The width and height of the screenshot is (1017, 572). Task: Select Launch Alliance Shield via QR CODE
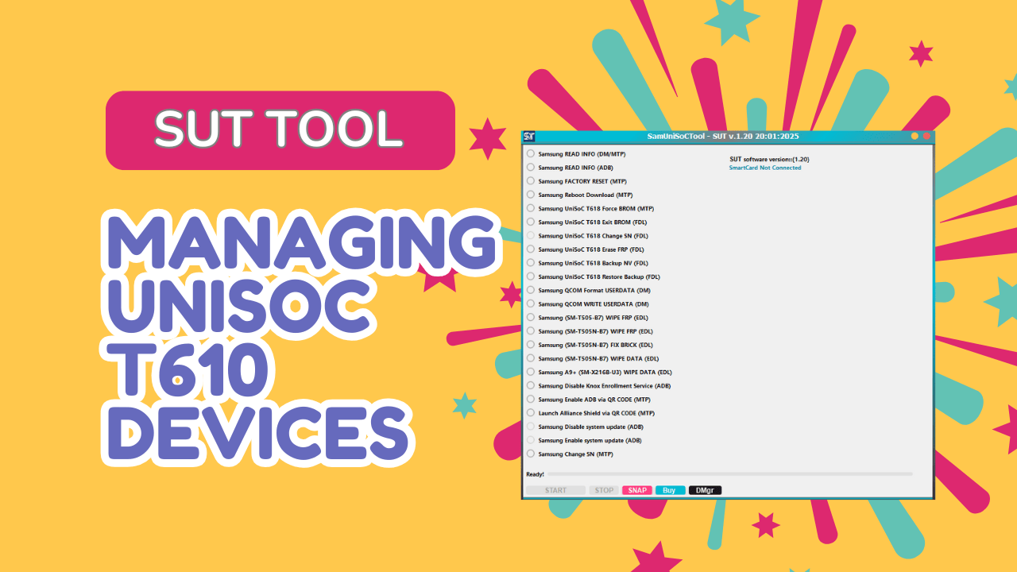pos(531,413)
